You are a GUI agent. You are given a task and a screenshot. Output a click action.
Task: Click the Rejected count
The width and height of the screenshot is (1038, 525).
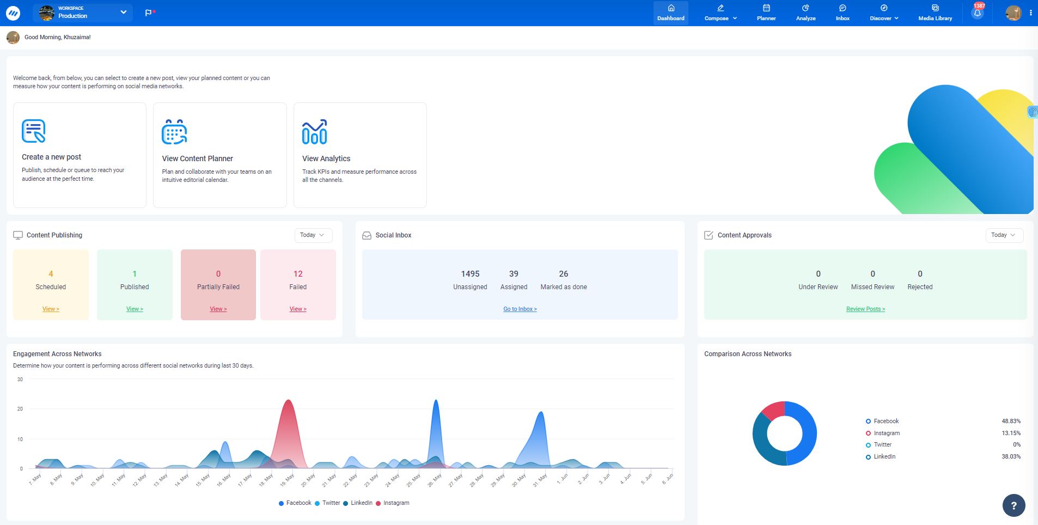tap(920, 274)
